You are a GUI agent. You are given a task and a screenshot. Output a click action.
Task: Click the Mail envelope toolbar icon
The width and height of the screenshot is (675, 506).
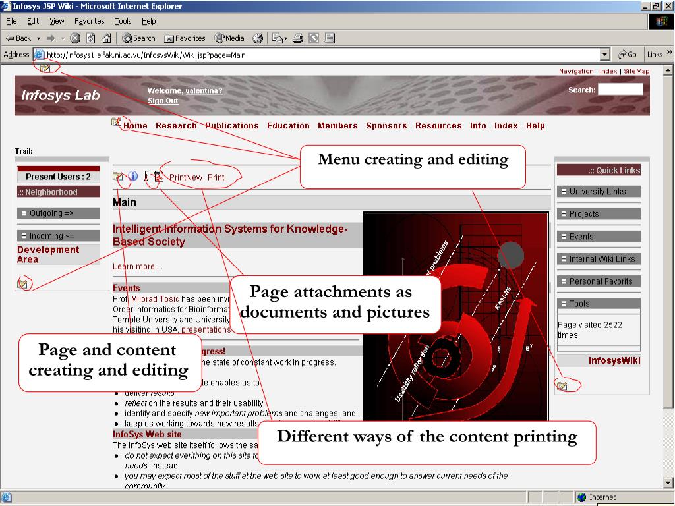click(278, 38)
